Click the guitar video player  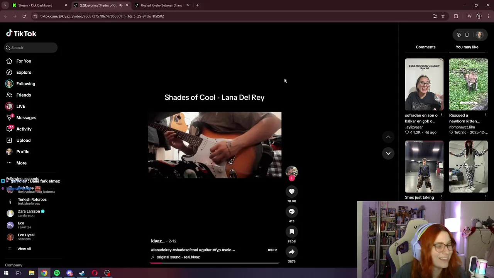[x=215, y=145]
